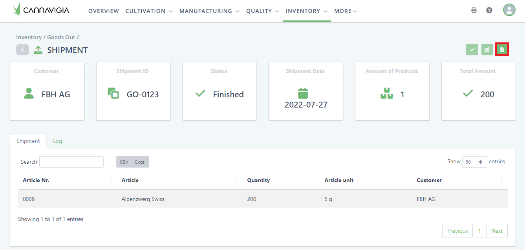Click into the Search input field
The image size is (525, 250).
(x=71, y=162)
